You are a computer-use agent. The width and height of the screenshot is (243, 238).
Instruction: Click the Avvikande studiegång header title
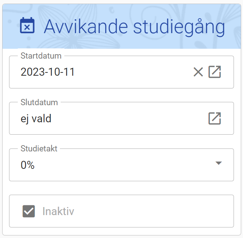pyautogui.click(x=134, y=27)
